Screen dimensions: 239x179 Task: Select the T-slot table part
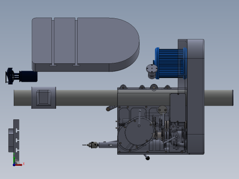(x=14, y=140)
